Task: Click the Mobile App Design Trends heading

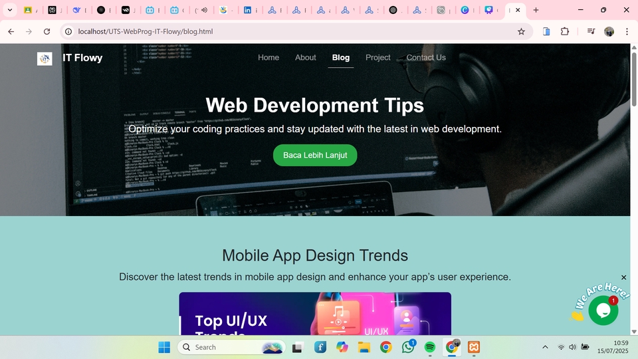Action: point(315,255)
